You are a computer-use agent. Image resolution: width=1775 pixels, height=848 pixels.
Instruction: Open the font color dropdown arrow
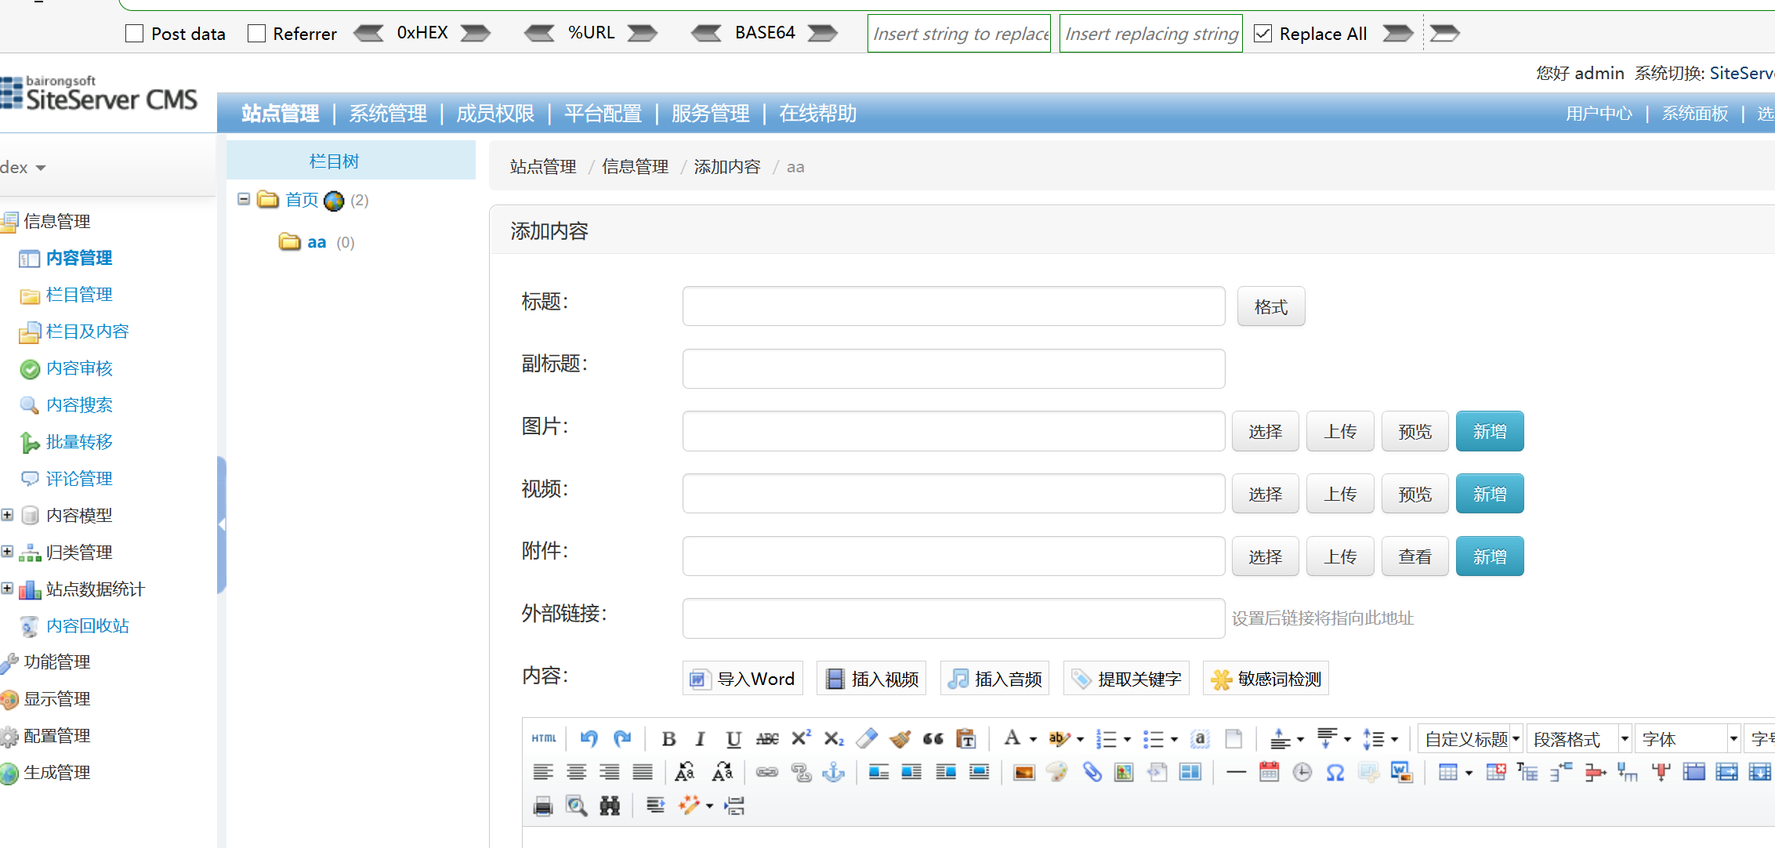1033,739
